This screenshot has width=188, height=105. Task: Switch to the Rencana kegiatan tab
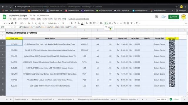(130, 99)
